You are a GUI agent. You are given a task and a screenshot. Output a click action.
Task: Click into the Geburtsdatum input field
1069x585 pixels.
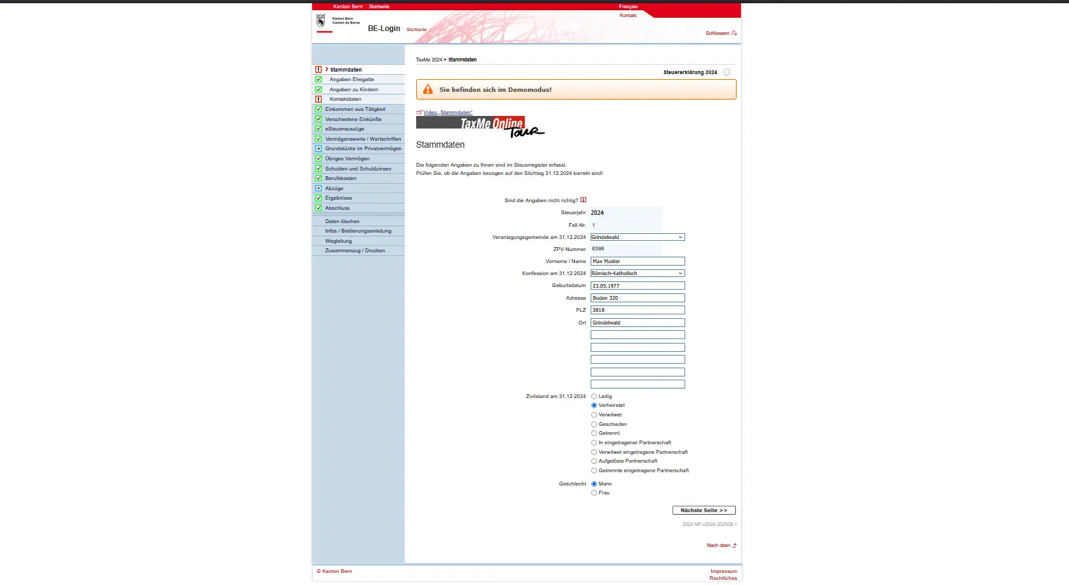pos(637,286)
